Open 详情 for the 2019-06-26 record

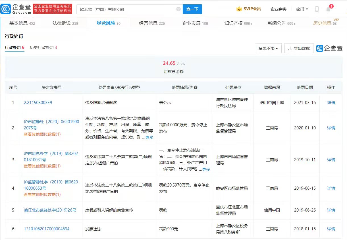[331, 210]
